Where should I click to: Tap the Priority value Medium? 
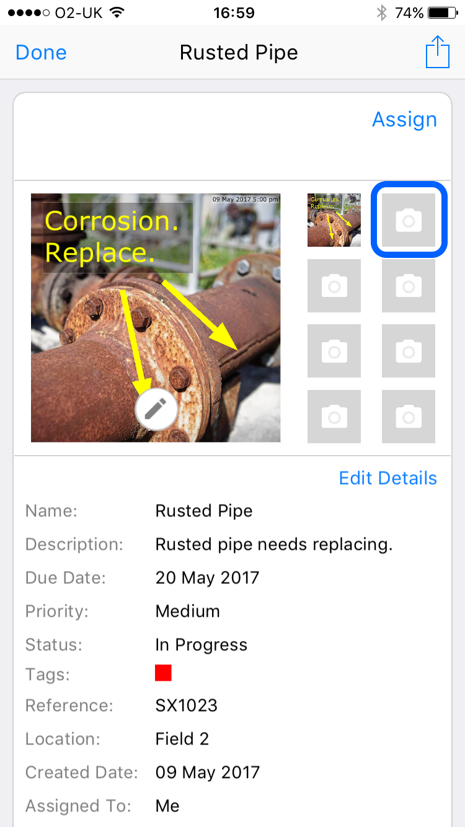pyautogui.click(x=188, y=611)
